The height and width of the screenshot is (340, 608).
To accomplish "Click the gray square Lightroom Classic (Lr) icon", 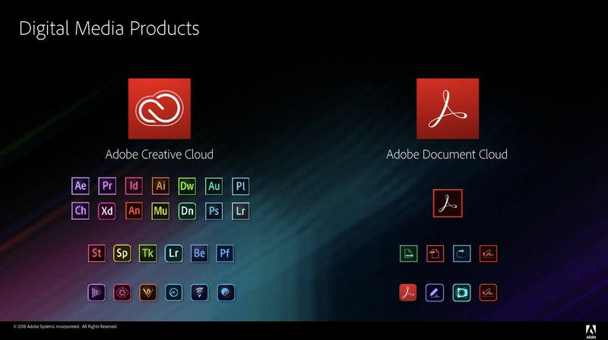I will [240, 211].
